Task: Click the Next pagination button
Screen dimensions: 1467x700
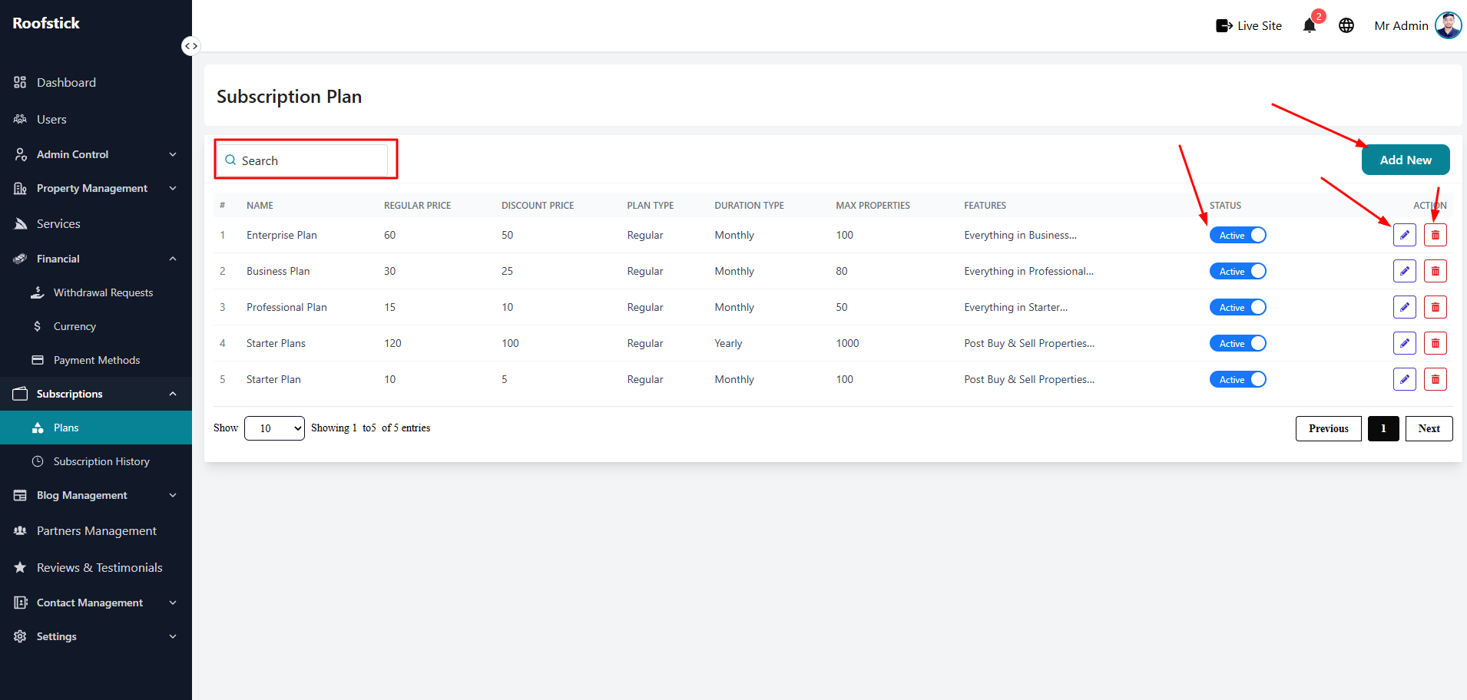Action: 1429,428
